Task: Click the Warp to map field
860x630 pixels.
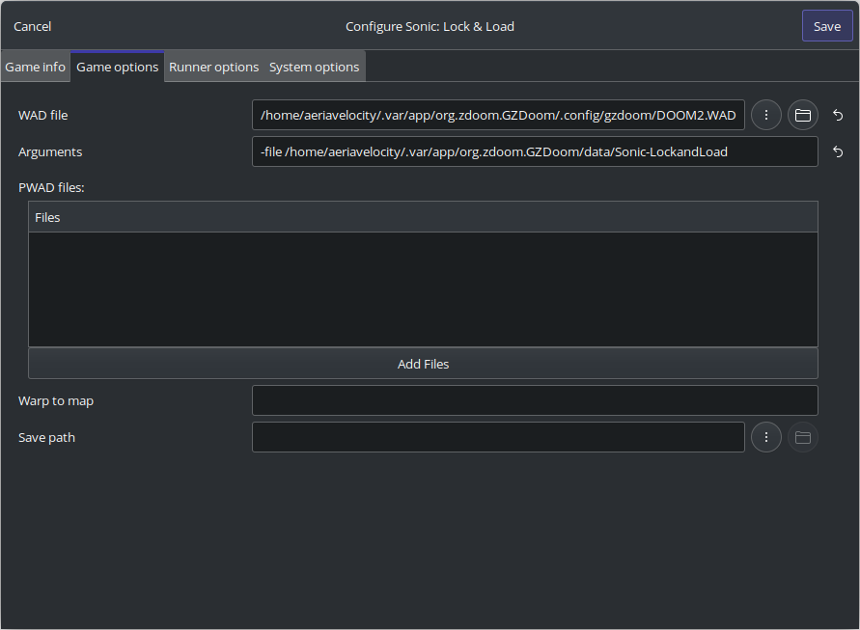Action: click(535, 400)
